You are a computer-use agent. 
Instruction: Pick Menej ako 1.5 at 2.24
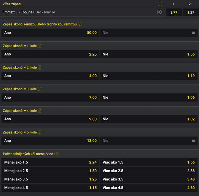[x=50, y=162]
